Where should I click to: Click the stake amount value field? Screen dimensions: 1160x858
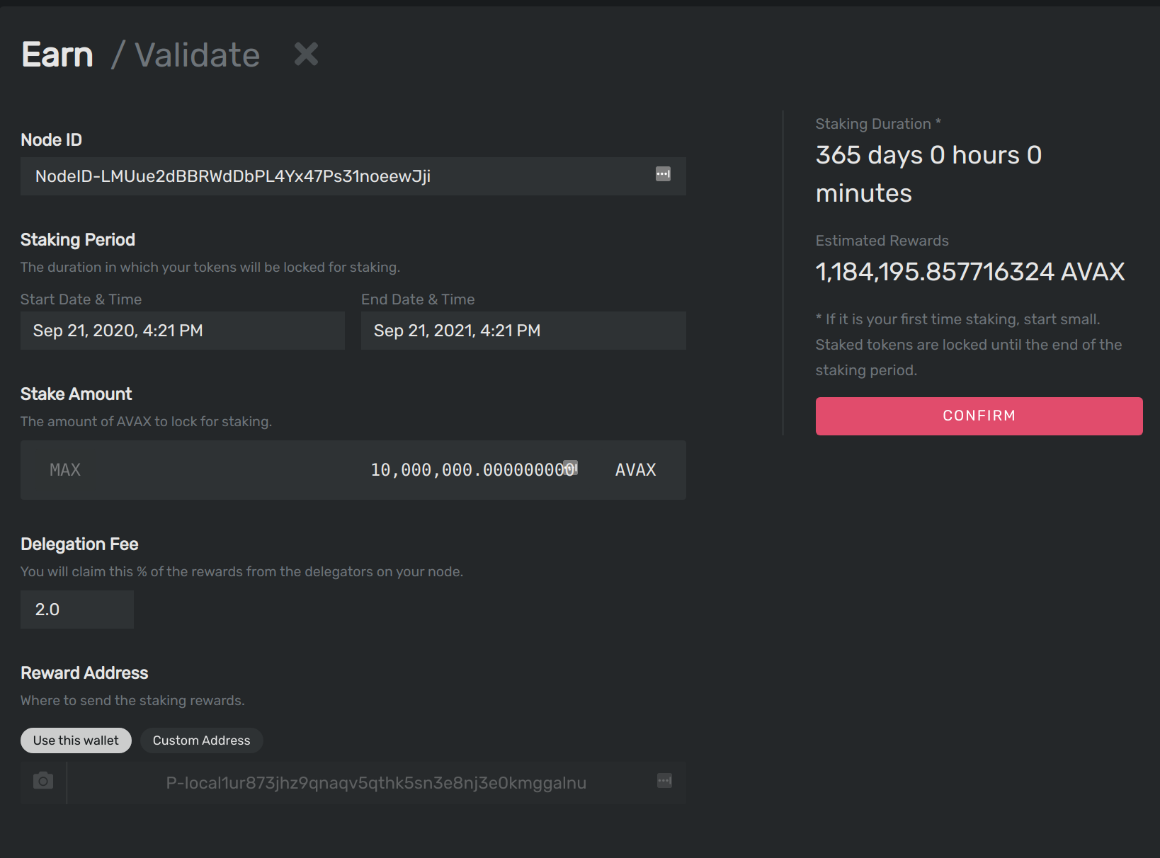pyautogui.click(x=472, y=470)
